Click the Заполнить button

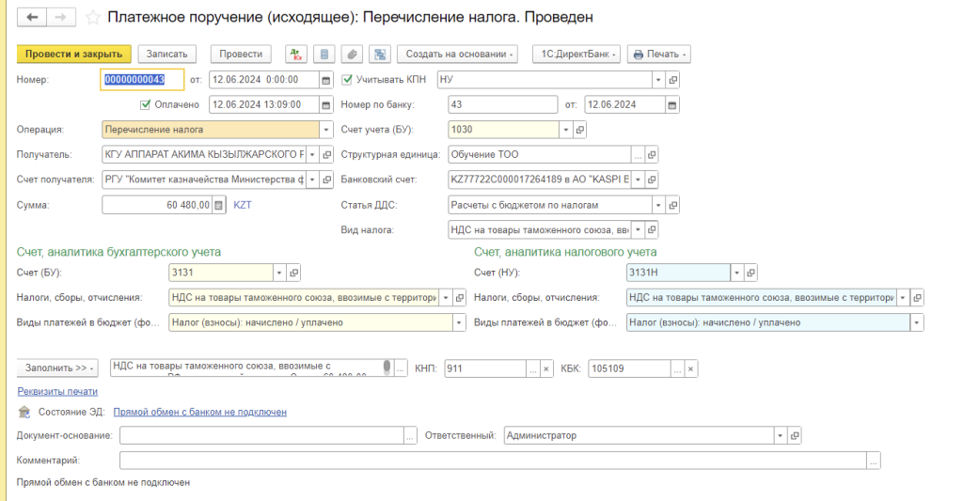(x=58, y=368)
